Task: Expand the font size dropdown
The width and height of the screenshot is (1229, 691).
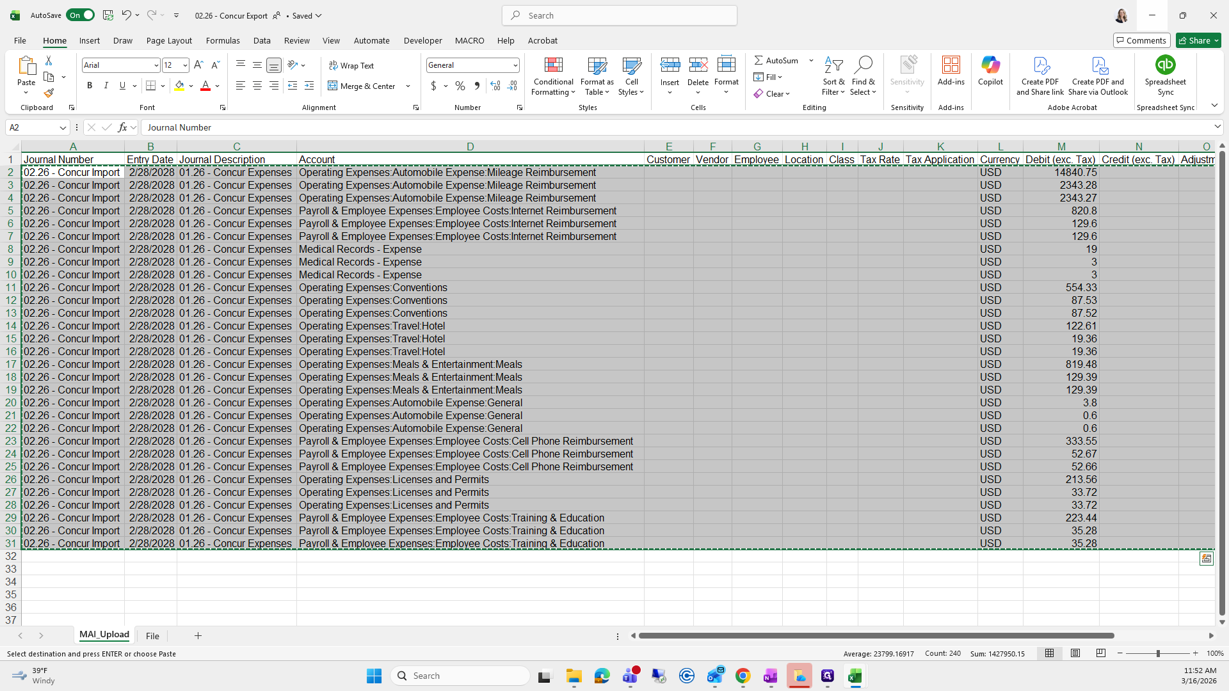Action: [x=185, y=65]
